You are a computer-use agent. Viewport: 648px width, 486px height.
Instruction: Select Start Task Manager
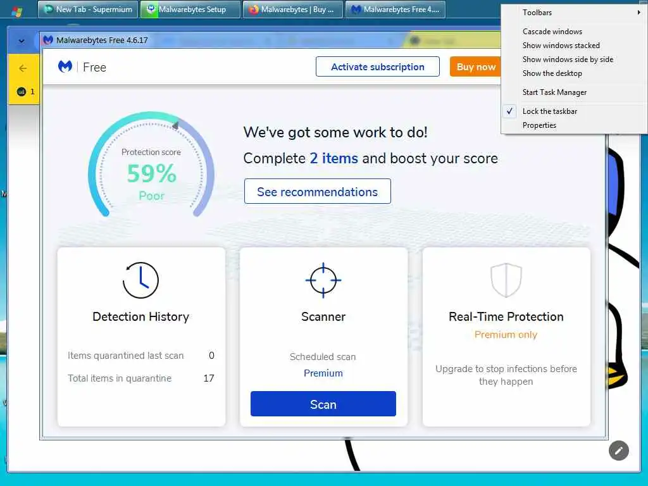[573, 92]
